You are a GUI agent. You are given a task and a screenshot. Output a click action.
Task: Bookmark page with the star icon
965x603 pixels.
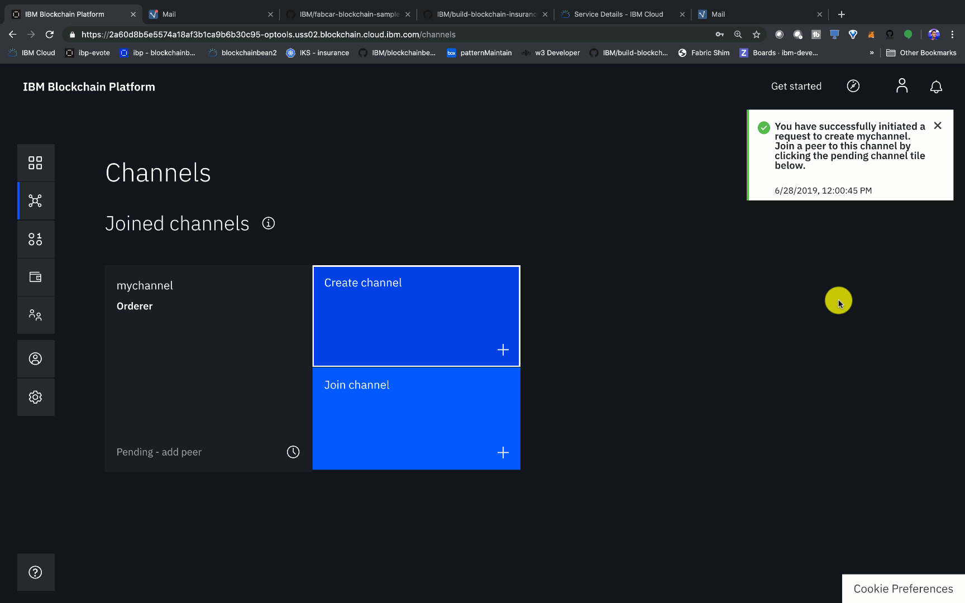tap(756, 35)
